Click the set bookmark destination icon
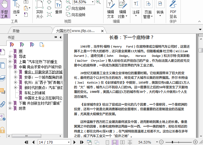The height and width of the screenshot is (145, 203). [32, 45]
